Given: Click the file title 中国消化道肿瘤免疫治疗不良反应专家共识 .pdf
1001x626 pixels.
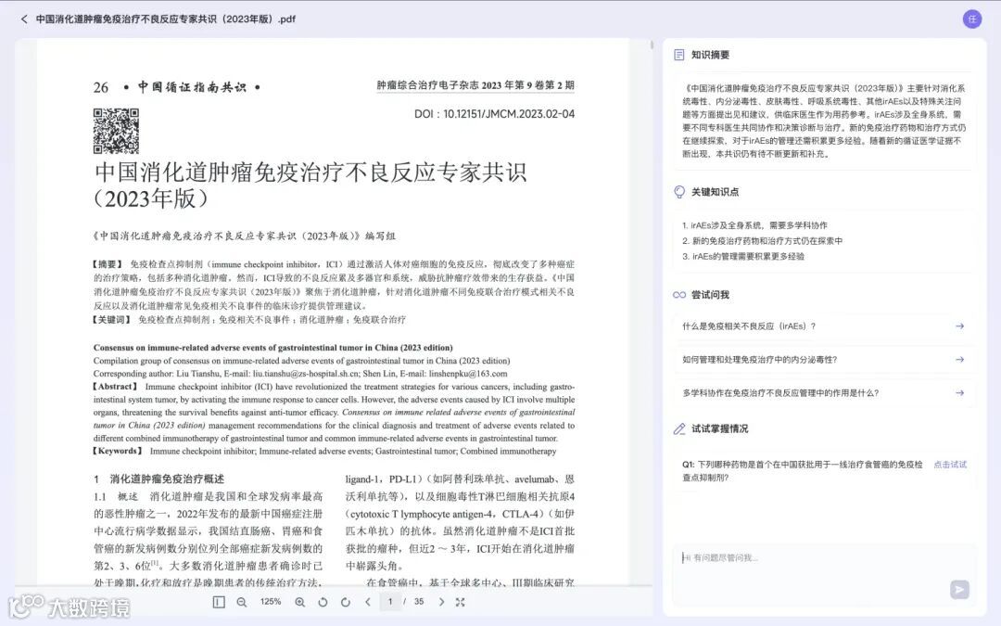Looking at the screenshot, I should pos(165,19).
